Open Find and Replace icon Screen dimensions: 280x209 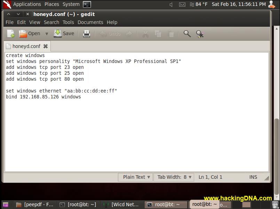coord(200,34)
